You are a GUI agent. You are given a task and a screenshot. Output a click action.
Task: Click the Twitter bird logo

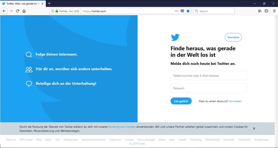(175, 37)
